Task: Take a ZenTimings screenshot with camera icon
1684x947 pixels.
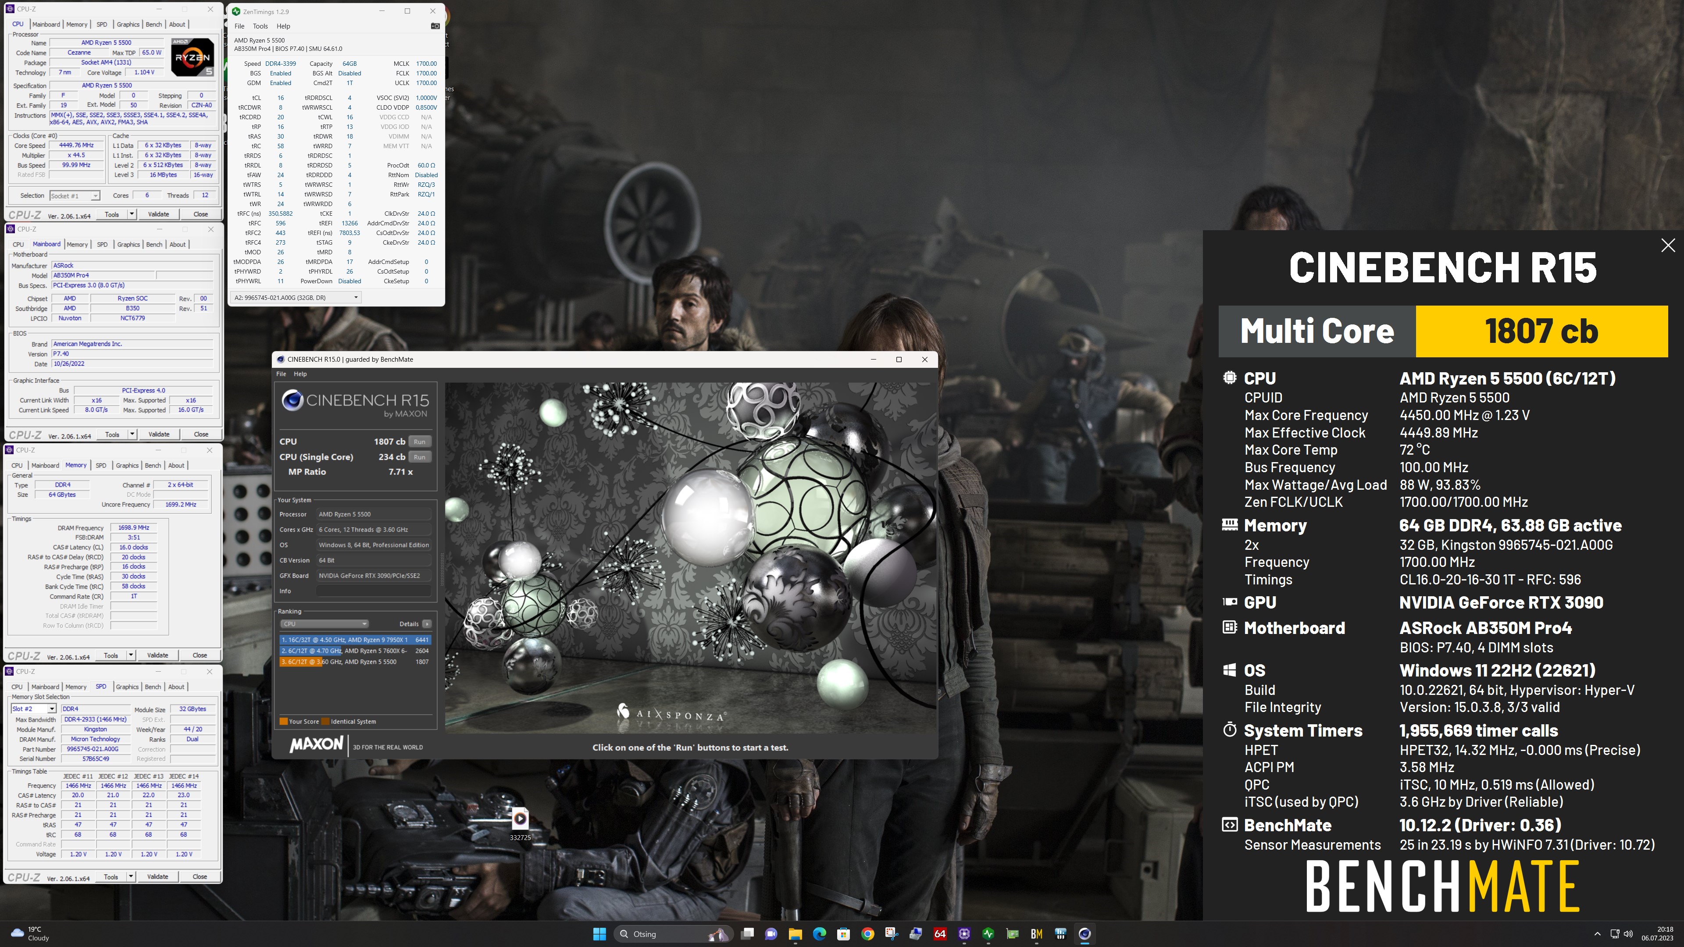Action: tap(435, 26)
